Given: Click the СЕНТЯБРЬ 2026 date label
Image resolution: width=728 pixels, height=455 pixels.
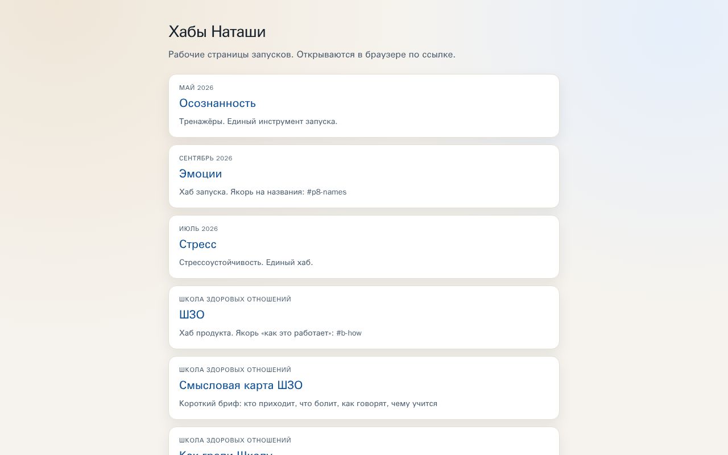Looking at the screenshot, I should [206, 158].
